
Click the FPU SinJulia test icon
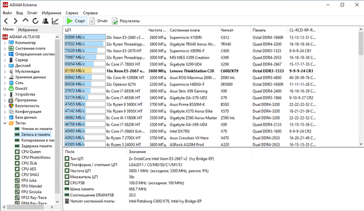17,192
